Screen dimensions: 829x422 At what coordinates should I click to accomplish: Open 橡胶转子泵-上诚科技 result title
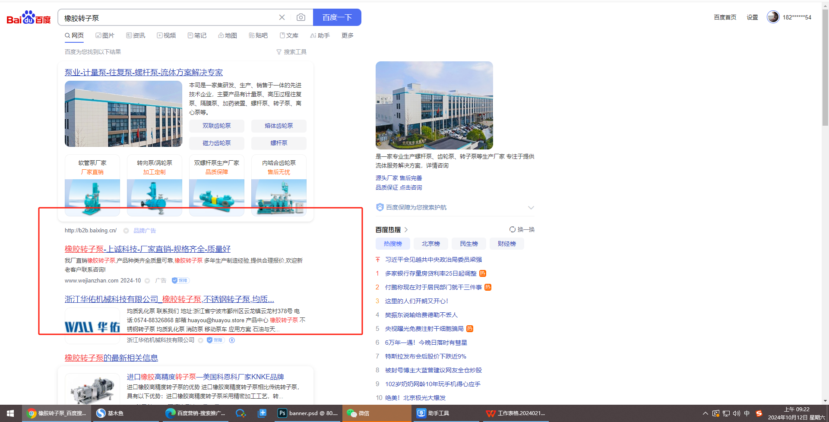148,249
